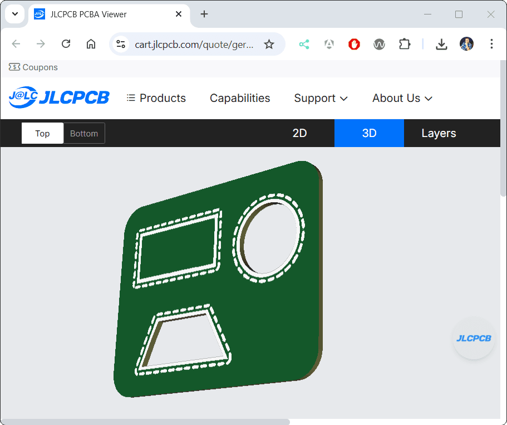Open the Extensions puzzle icon
This screenshot has width=507, height=425.
point(405,43)
